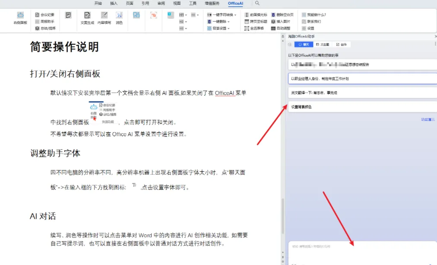Select the OfficeAI ribbon tab
The height and width of the screenshot is (265, 437).
[235, 3]
